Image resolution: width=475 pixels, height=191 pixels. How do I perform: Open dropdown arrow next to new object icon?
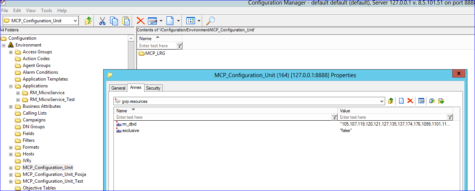pyautogui.click(x=178, y=21)
